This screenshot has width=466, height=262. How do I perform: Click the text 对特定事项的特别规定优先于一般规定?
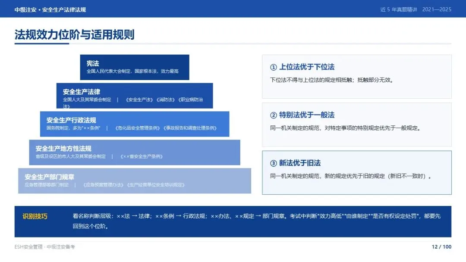(x=372, y=128)
